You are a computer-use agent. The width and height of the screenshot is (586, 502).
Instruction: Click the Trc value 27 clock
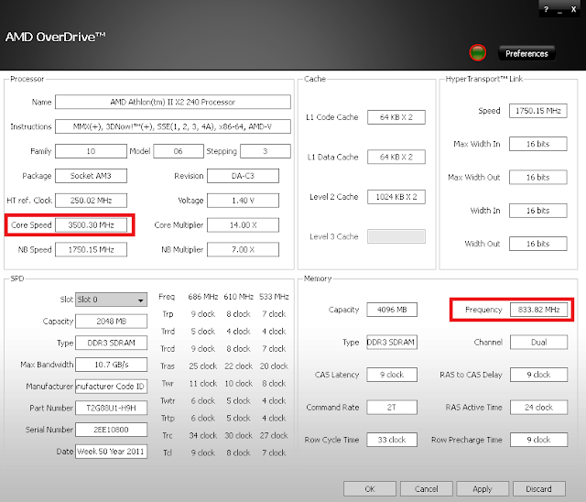coord(274,435)
